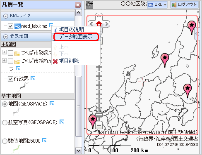Collapse the 背景地図 section

pyautogui.click(x=6, y=37)
